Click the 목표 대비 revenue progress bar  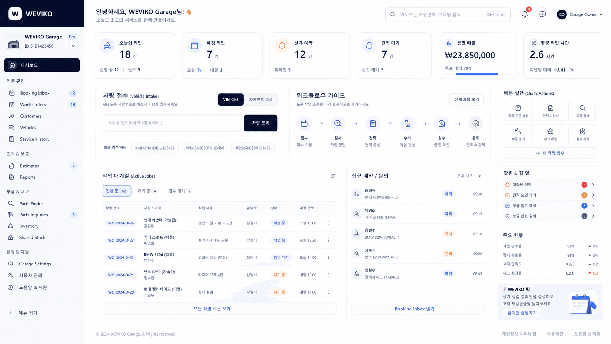pos(477,75)
